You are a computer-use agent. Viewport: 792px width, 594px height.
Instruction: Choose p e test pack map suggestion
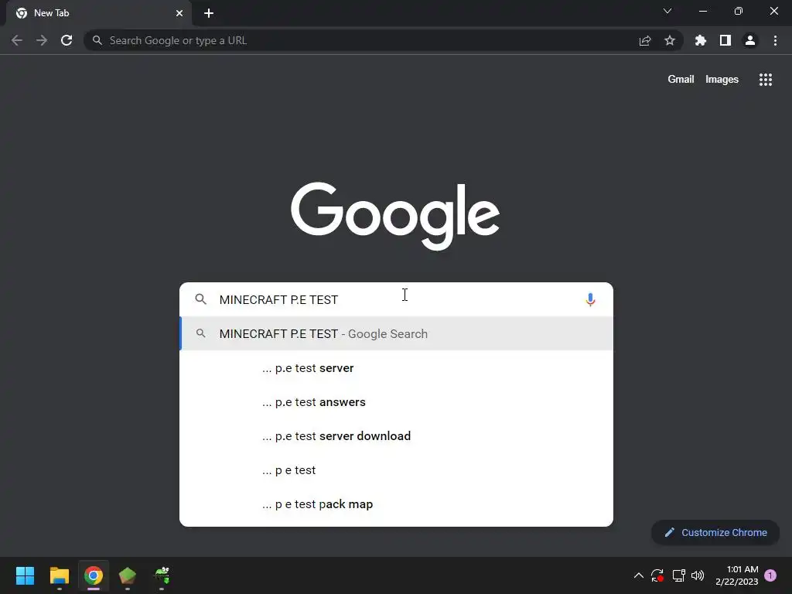[397, 504]
